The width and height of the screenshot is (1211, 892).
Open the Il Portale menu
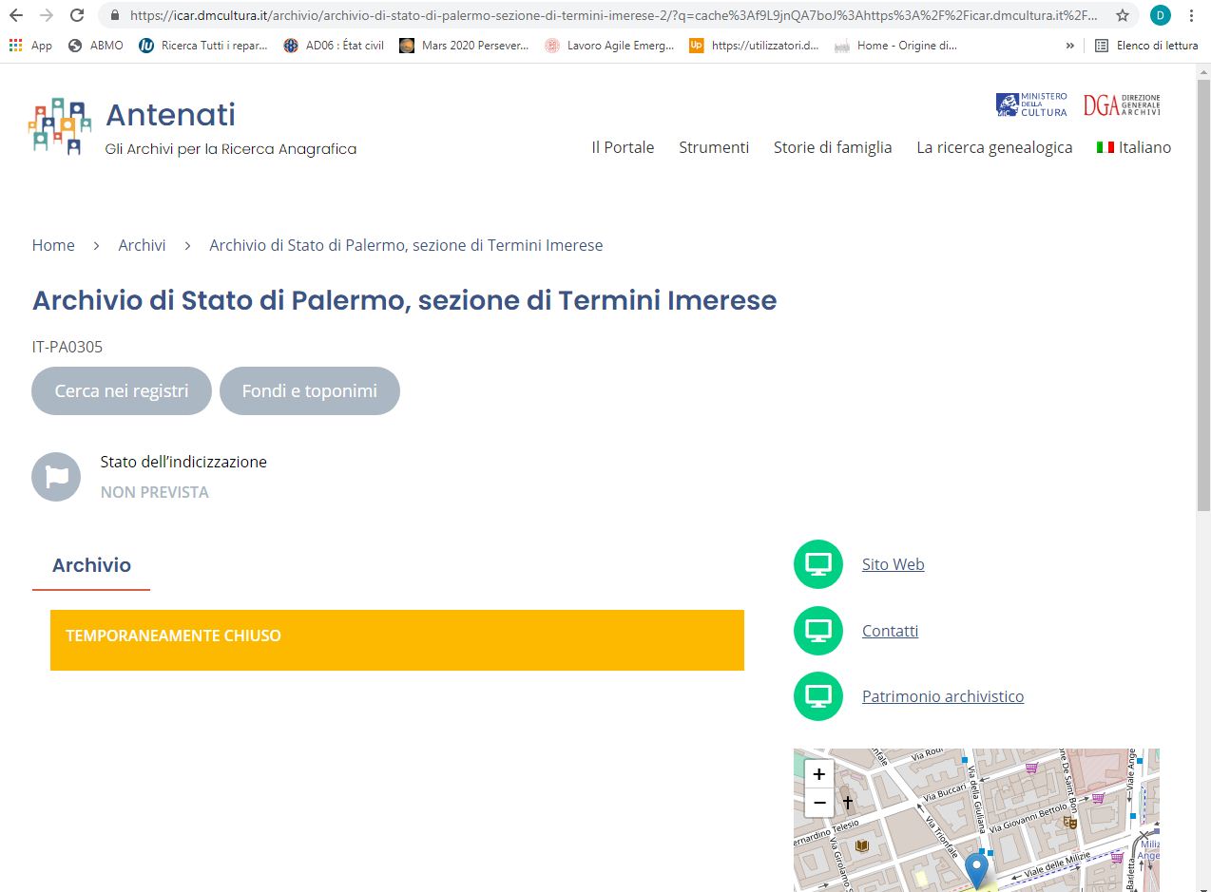click(x=623, y=147)
